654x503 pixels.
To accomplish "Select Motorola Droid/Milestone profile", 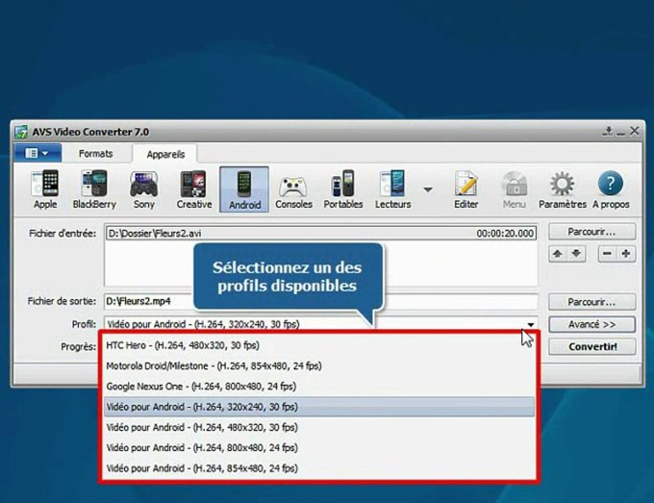I will [x=319, y=366].
